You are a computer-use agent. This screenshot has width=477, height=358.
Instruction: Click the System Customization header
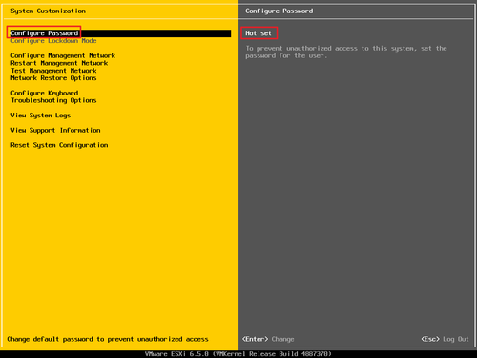click(48, 11)
